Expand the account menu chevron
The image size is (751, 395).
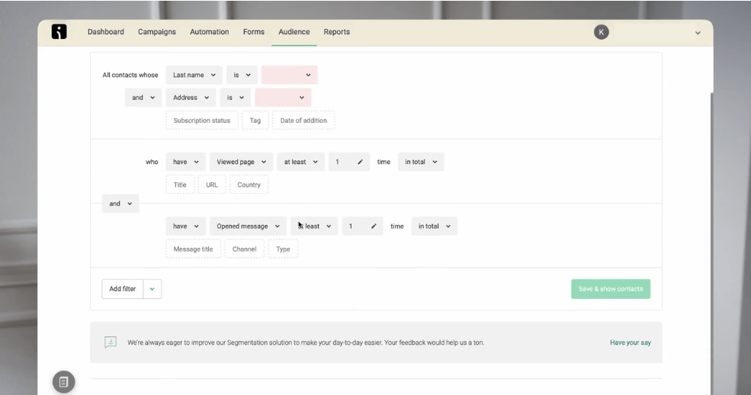click(x=698, y=33)
